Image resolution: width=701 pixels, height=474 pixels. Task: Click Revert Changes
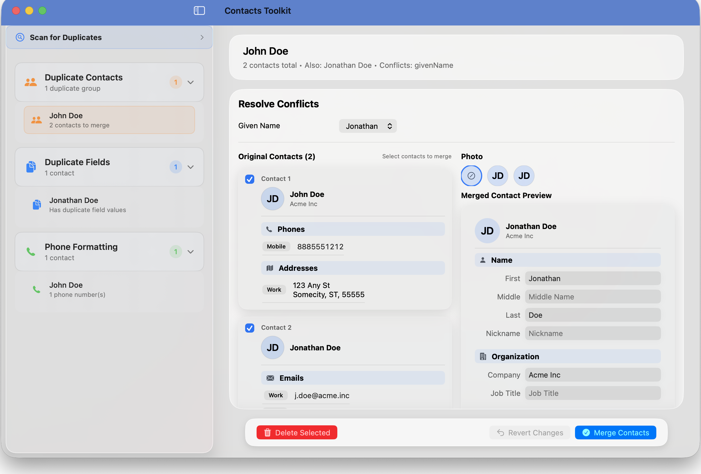point(529,432)
